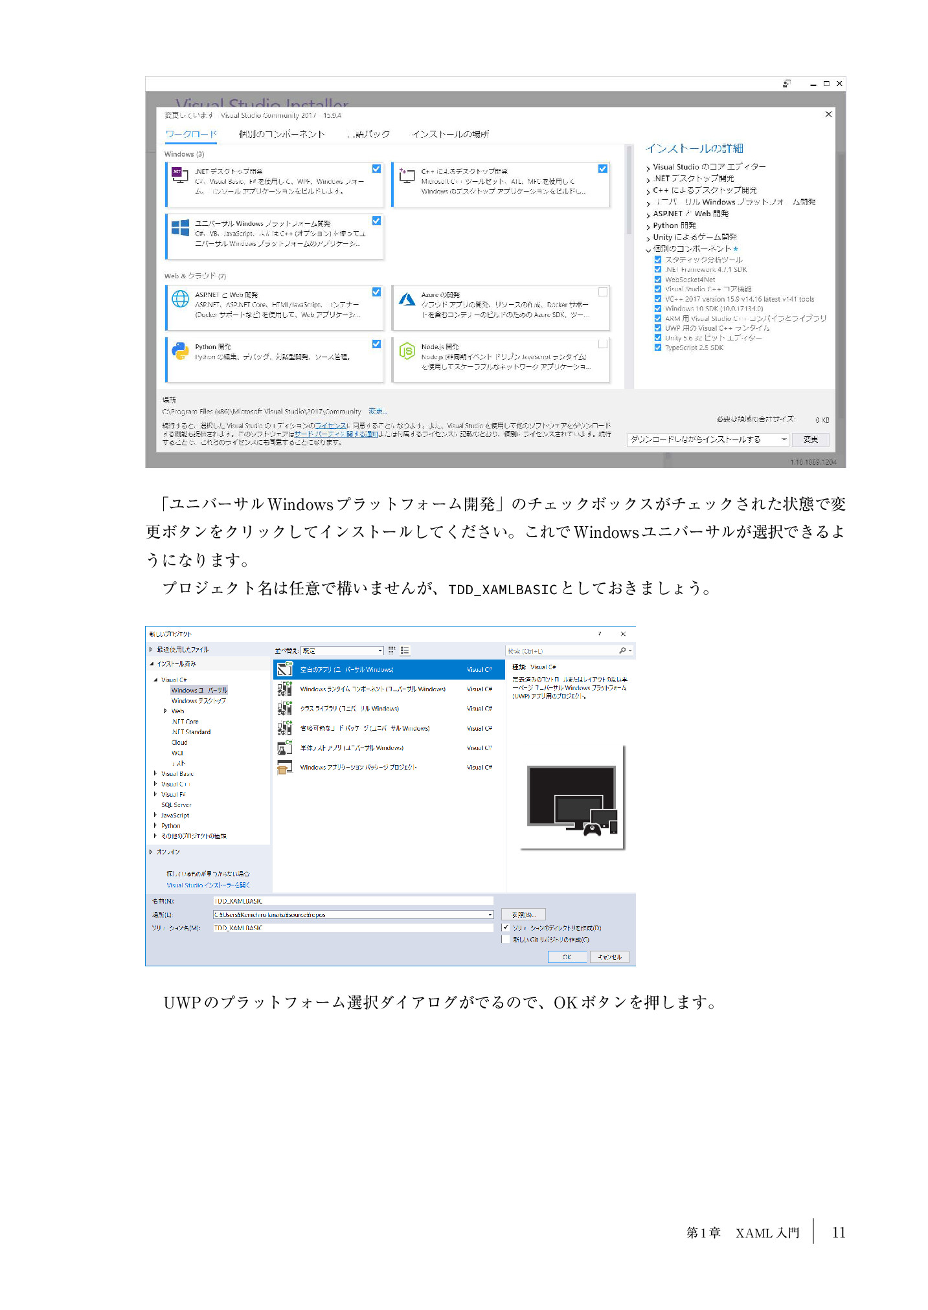Click the help question mark in New Project dialog

(599, 634)
